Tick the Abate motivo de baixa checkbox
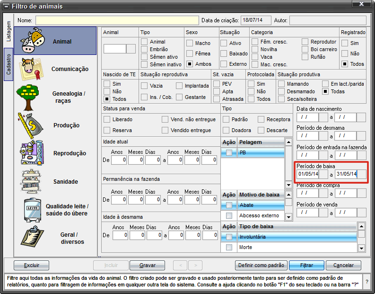The height and width of the screenshot is (294, 375). 229,205
